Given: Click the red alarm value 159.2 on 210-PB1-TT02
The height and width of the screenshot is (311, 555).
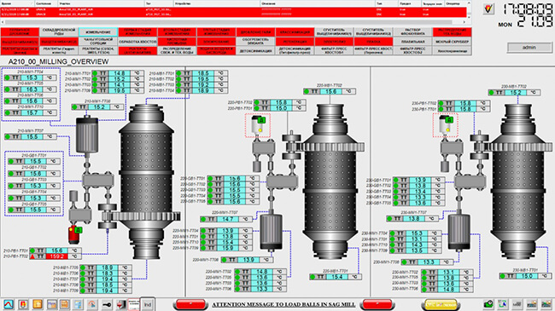Looking at the screenshot, I should pyautogui.click(x=56, y=256).
